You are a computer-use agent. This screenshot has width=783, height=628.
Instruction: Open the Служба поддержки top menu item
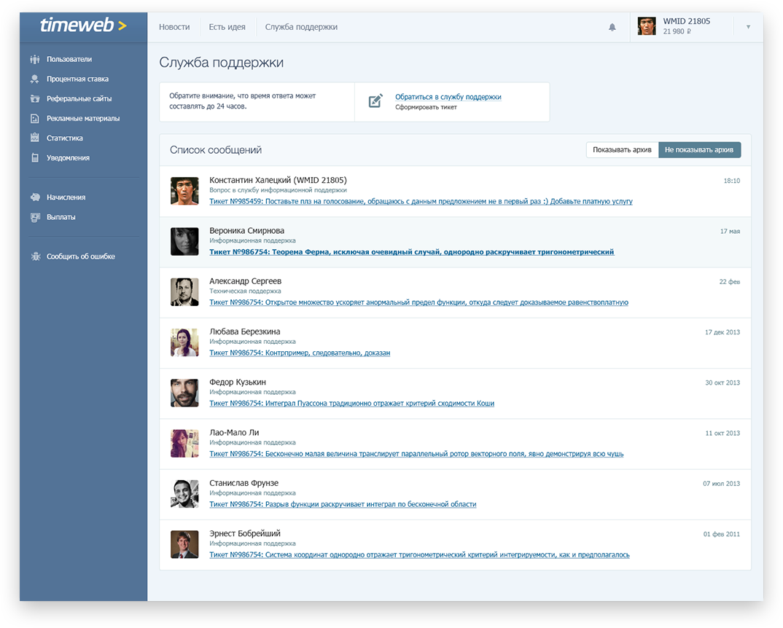301,27
